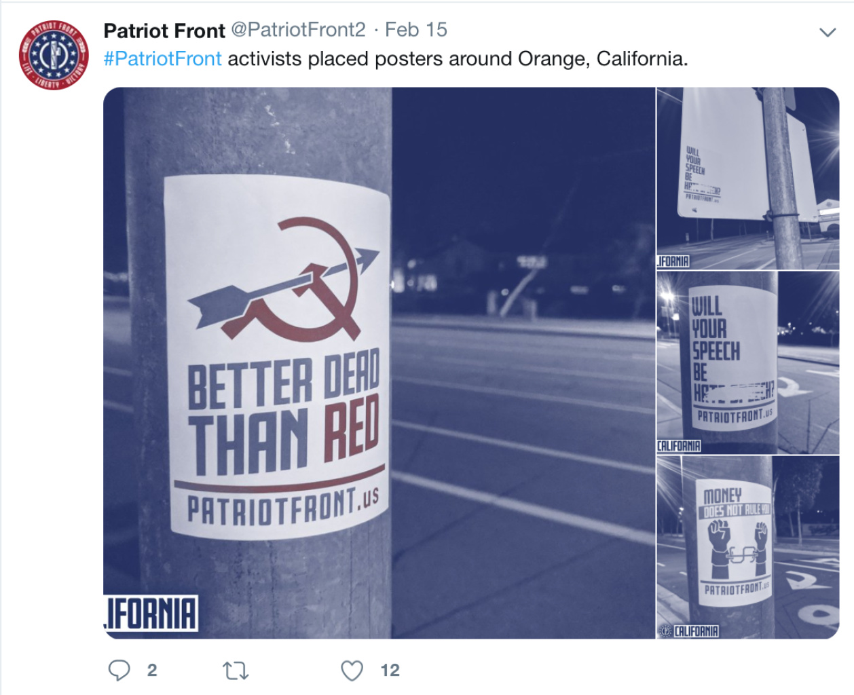Click the reply count number 2
This screenshot has width=854, height=695.
[x=152, y=671]
